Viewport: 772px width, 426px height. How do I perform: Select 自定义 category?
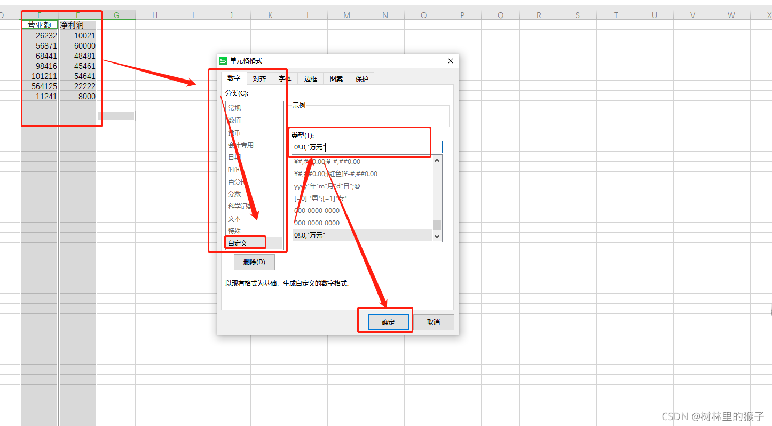(x=254, y=243)
